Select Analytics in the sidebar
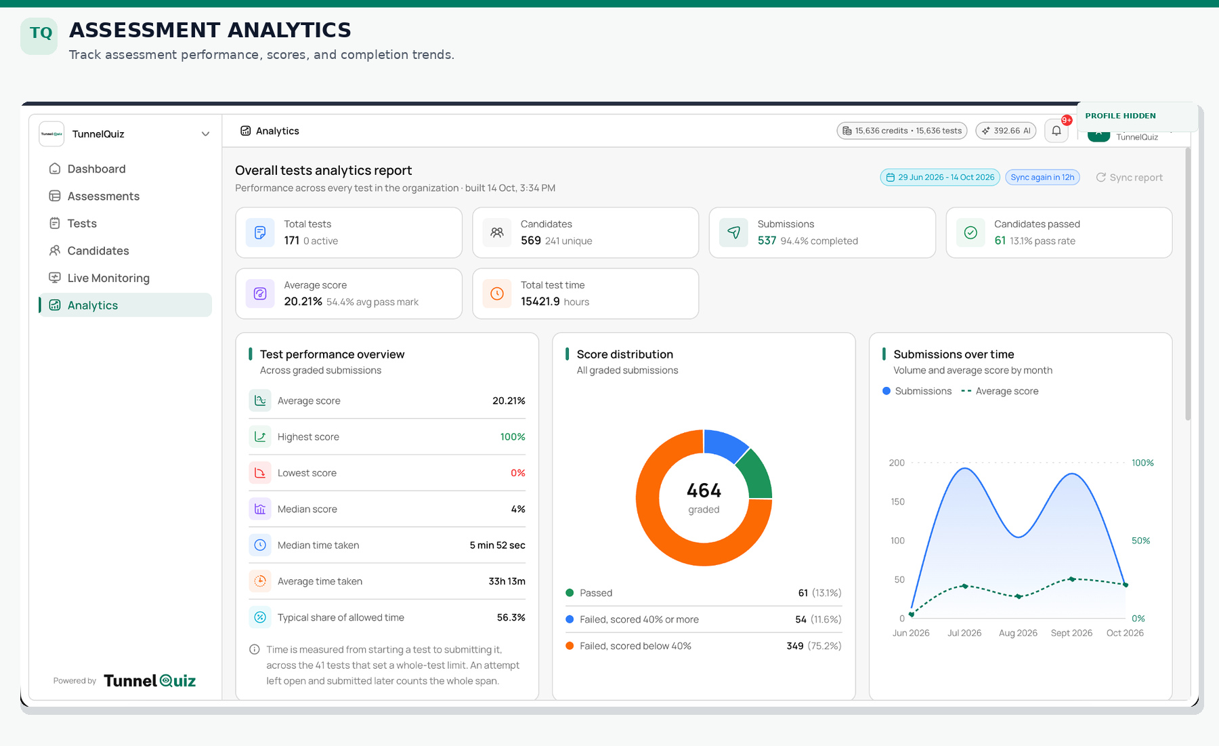Image resolution: width=1219 pixels, height=746 pixels. point(125,305)
